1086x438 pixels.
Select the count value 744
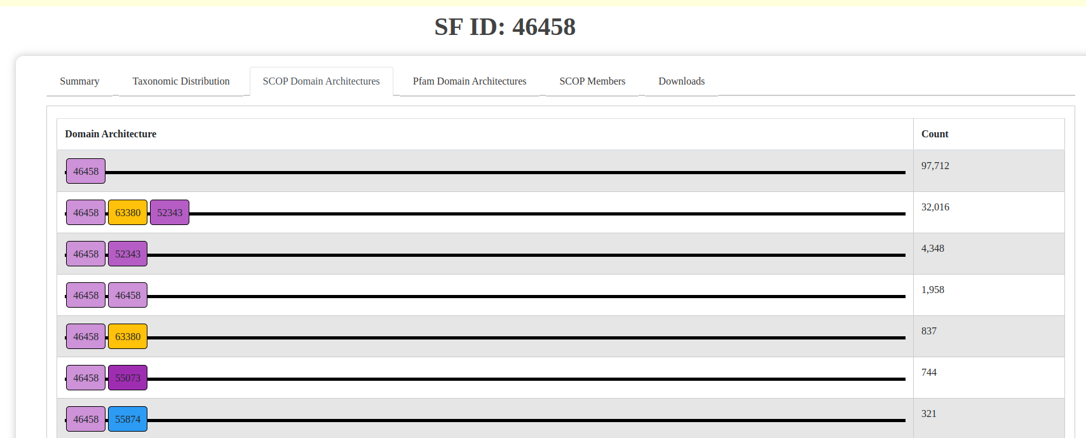pos(929,373)
